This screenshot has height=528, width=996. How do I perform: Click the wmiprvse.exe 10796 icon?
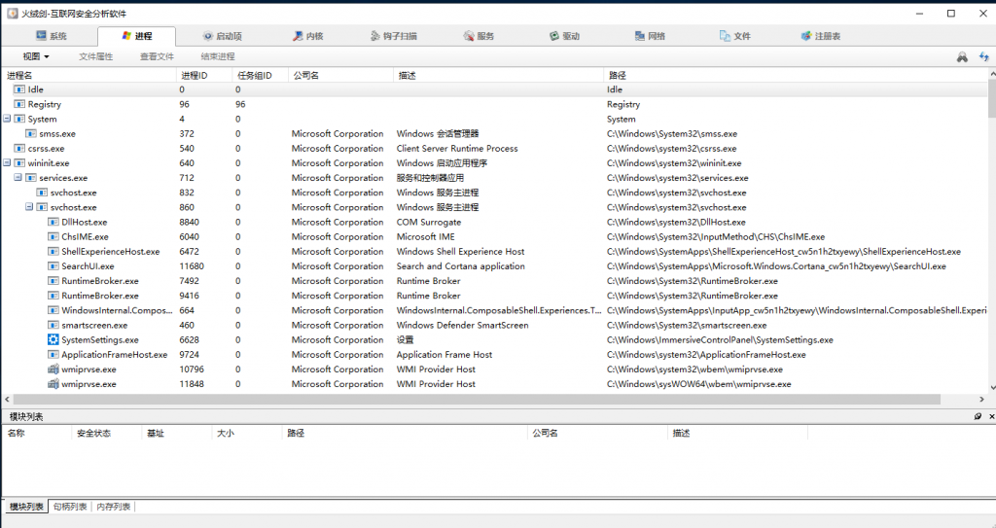tap(53, 370)
